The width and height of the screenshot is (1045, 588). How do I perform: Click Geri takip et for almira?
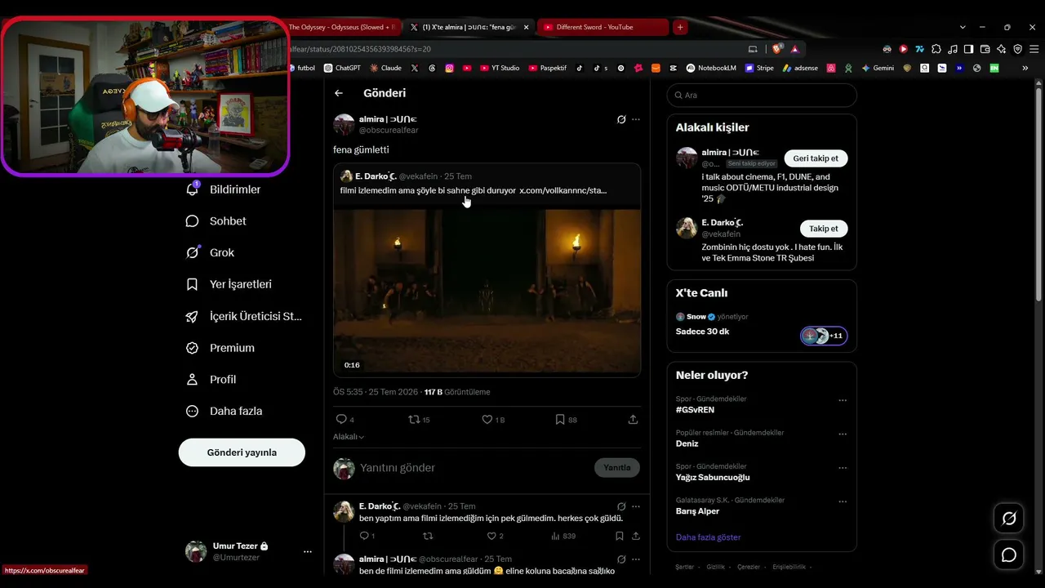tap(816, 158)
